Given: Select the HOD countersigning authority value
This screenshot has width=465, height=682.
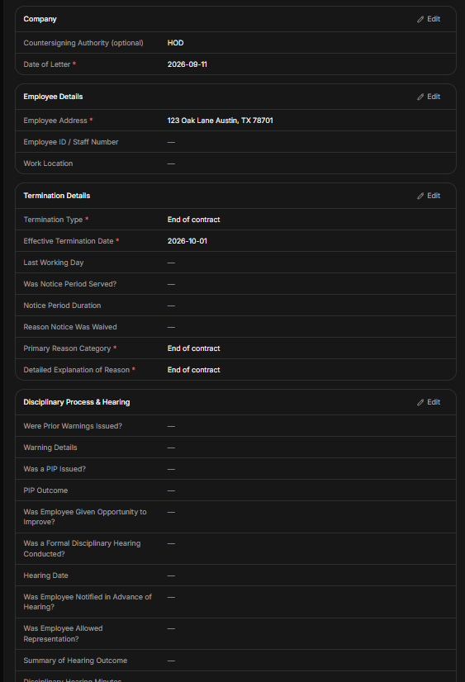Looking at the screenshot, I should pyautogui.click(x=175, y=43).
